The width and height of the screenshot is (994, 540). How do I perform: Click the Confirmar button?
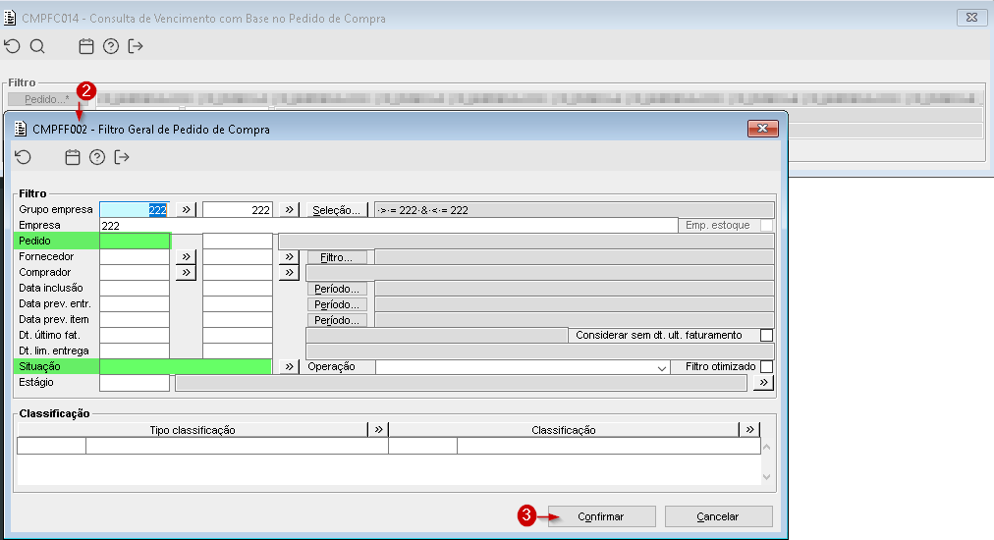click(x=601, y=516)
